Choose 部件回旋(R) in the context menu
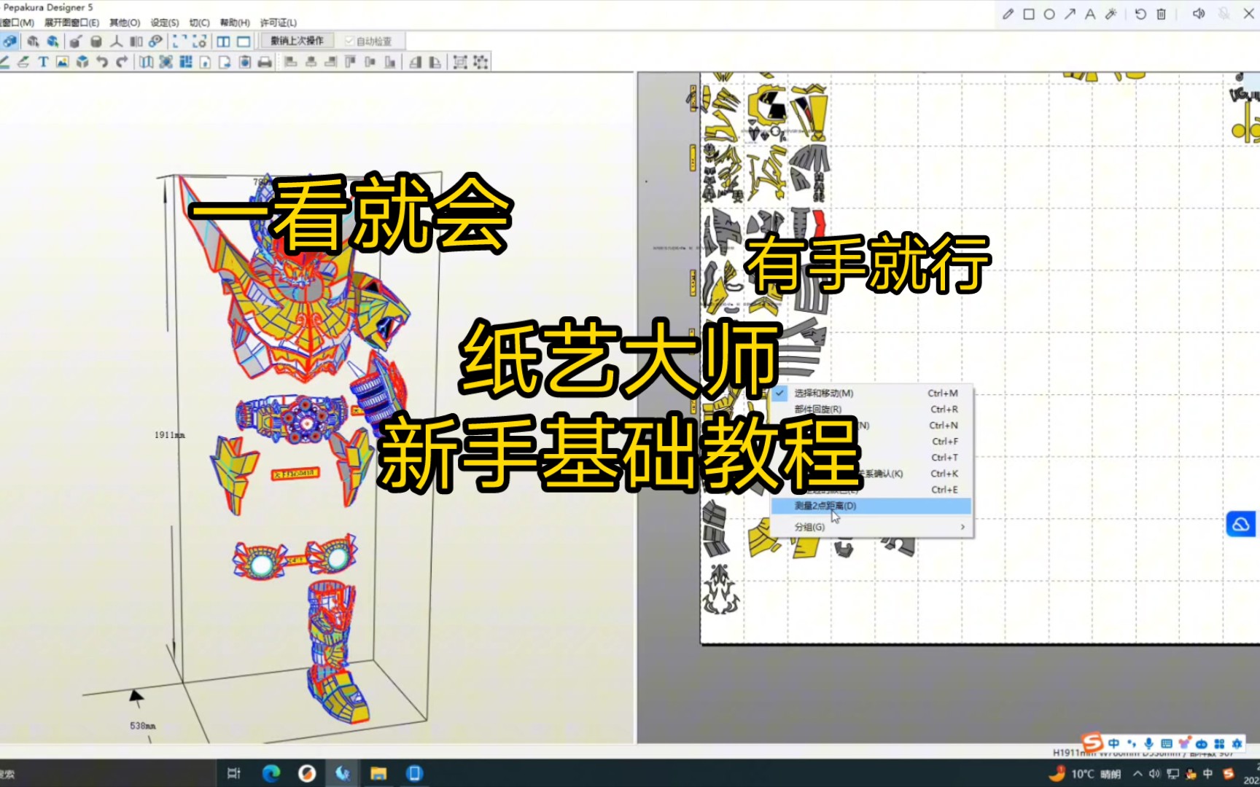1260x787 pixels. point(817,410)
